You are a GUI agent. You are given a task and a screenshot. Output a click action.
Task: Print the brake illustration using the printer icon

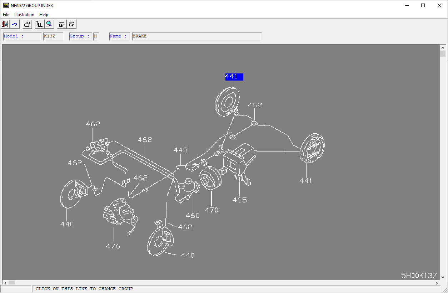[27, 24]
